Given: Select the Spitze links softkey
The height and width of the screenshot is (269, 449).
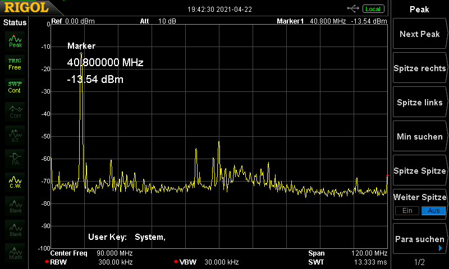Looking at the screenshot, I should pyautogui.click(x=419, y=103).
